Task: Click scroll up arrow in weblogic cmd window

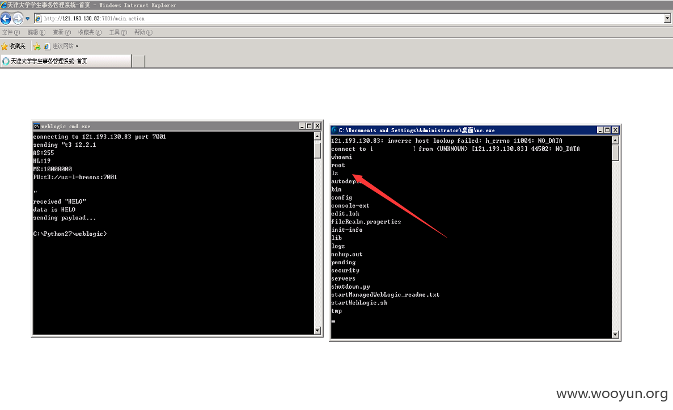Action: pyautogui.click(x=317, y=136)
